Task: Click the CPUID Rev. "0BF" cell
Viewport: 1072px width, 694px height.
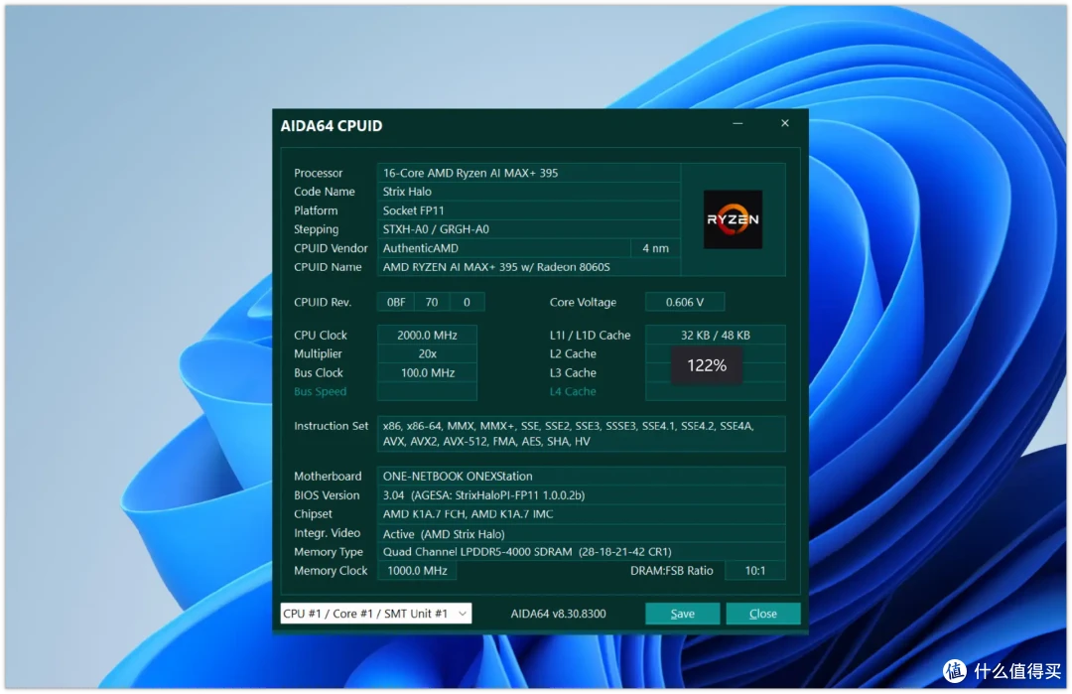Action: click(x=396, y=302)
